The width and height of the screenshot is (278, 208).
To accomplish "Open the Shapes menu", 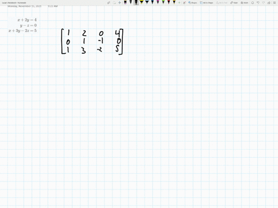I will click(x=193, y=3).
